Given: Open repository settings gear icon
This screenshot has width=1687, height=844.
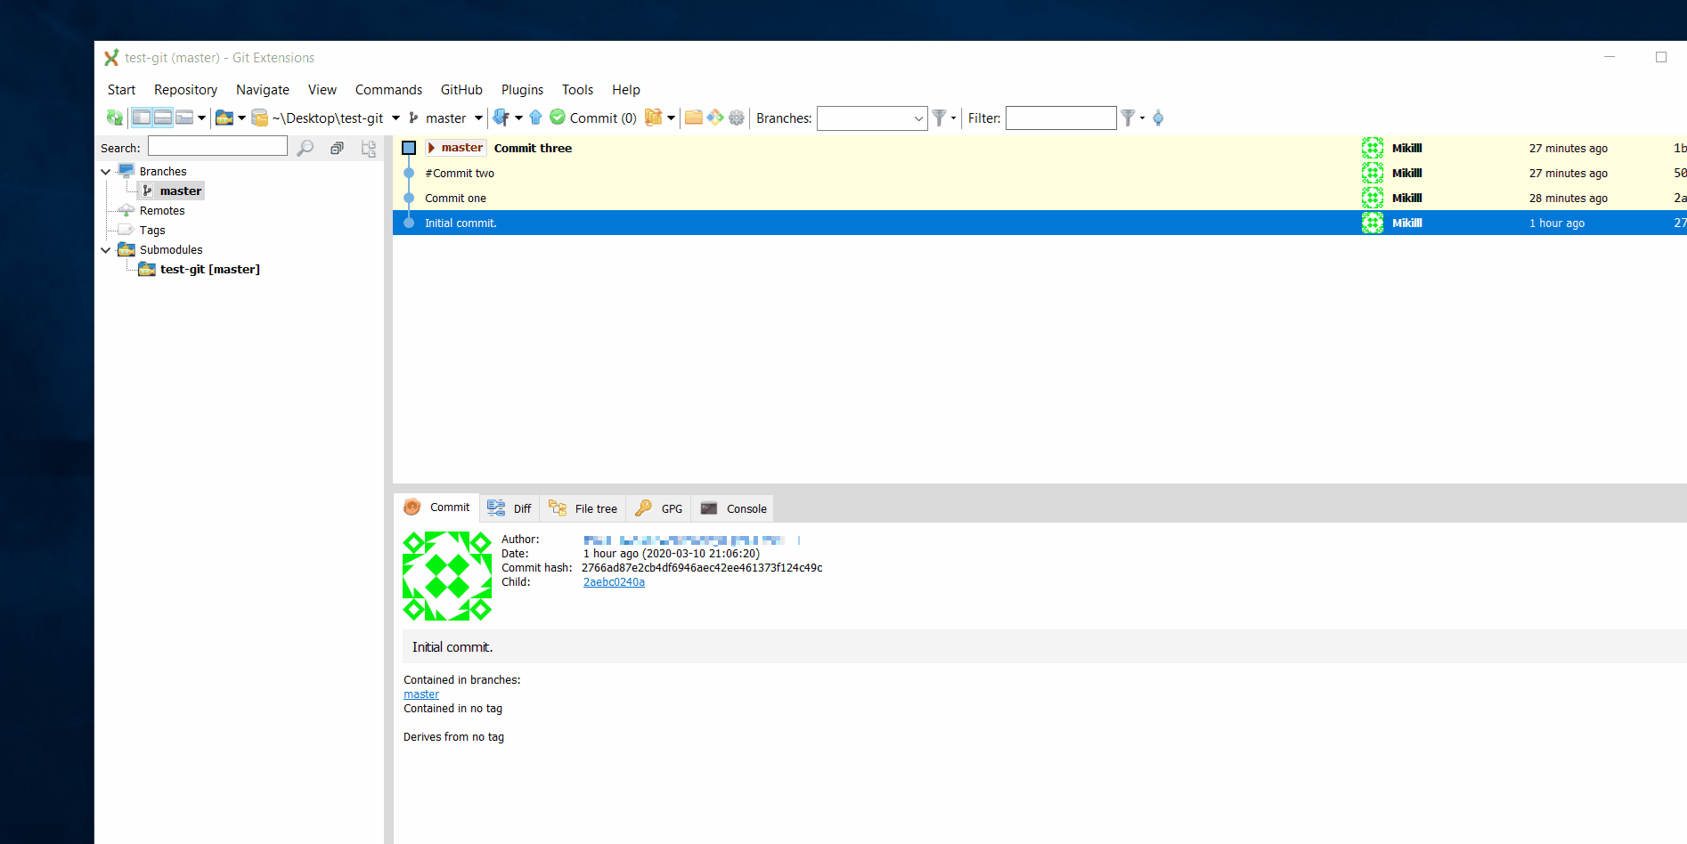Looking at the screenshot, I should tap(737, 118).
